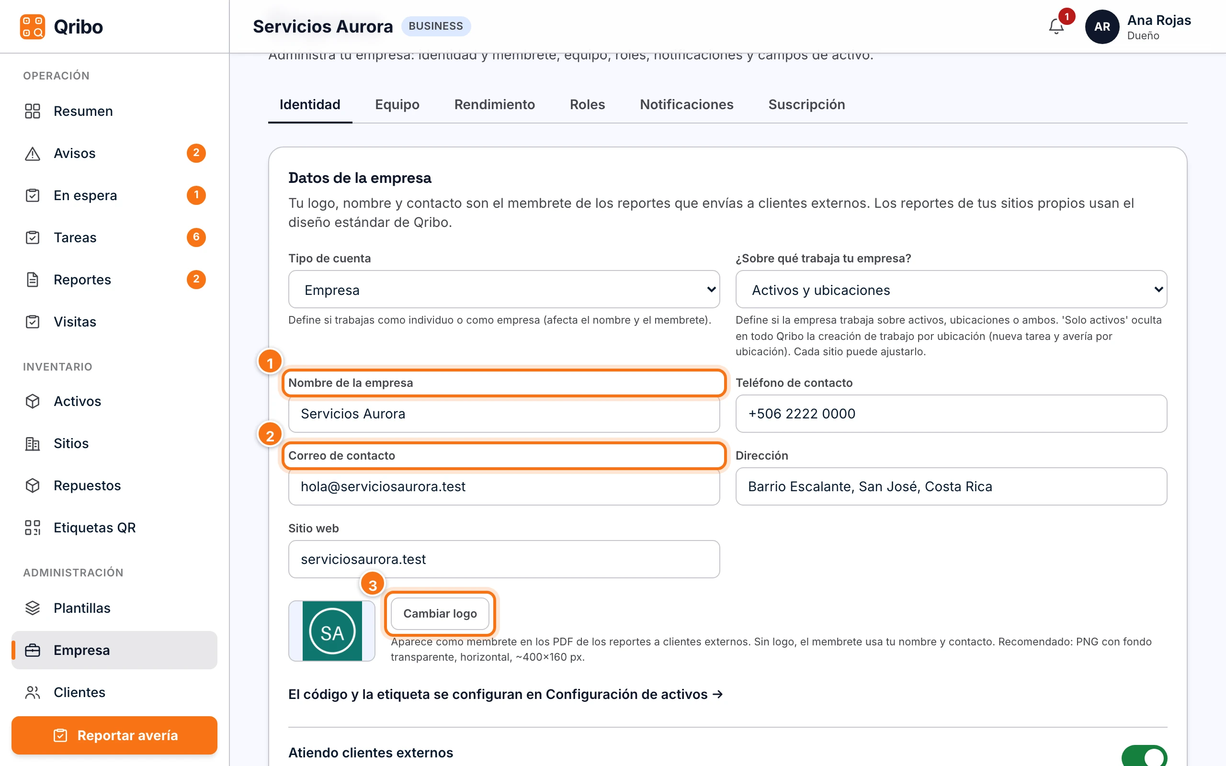Open the Roles tab
This screenshot has width=1226, height=766.
(x=587, y=104)
